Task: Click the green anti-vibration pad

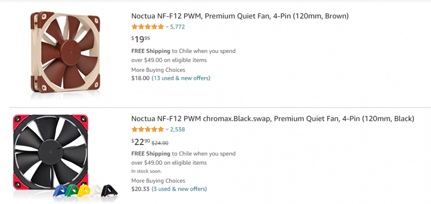Action: (x=72, y=191)
